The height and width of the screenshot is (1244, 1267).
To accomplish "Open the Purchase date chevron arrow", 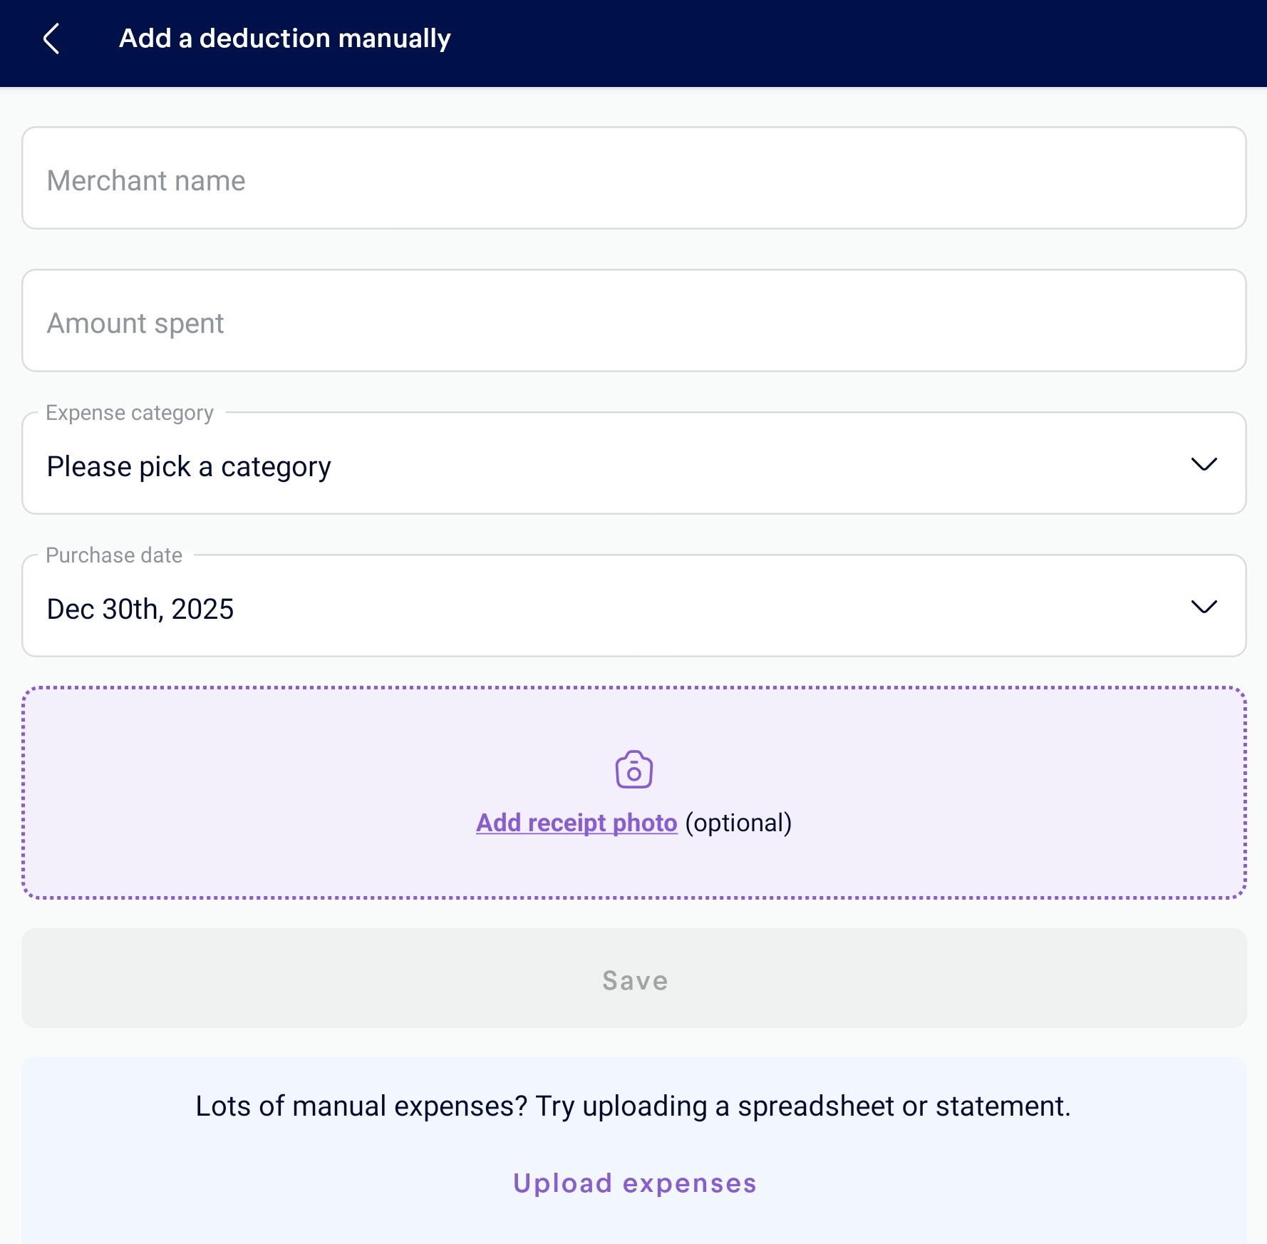I will click(x=1204, y=607).
